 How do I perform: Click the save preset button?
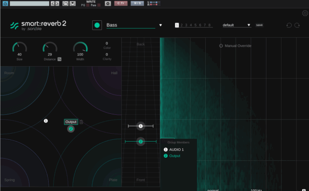(x=259, y=25)
